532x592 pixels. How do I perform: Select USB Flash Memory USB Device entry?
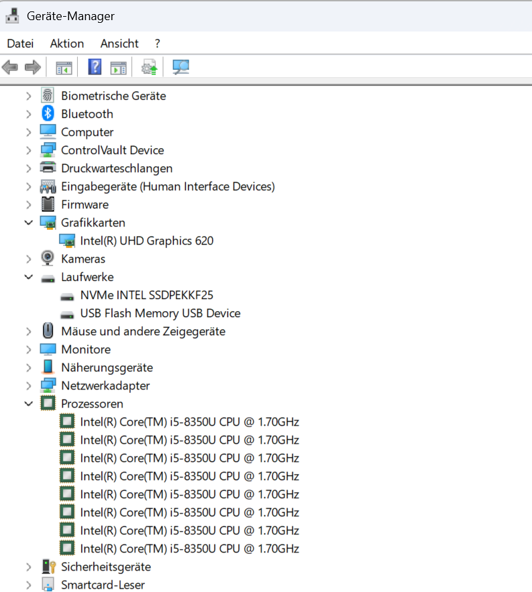point(160,313)
